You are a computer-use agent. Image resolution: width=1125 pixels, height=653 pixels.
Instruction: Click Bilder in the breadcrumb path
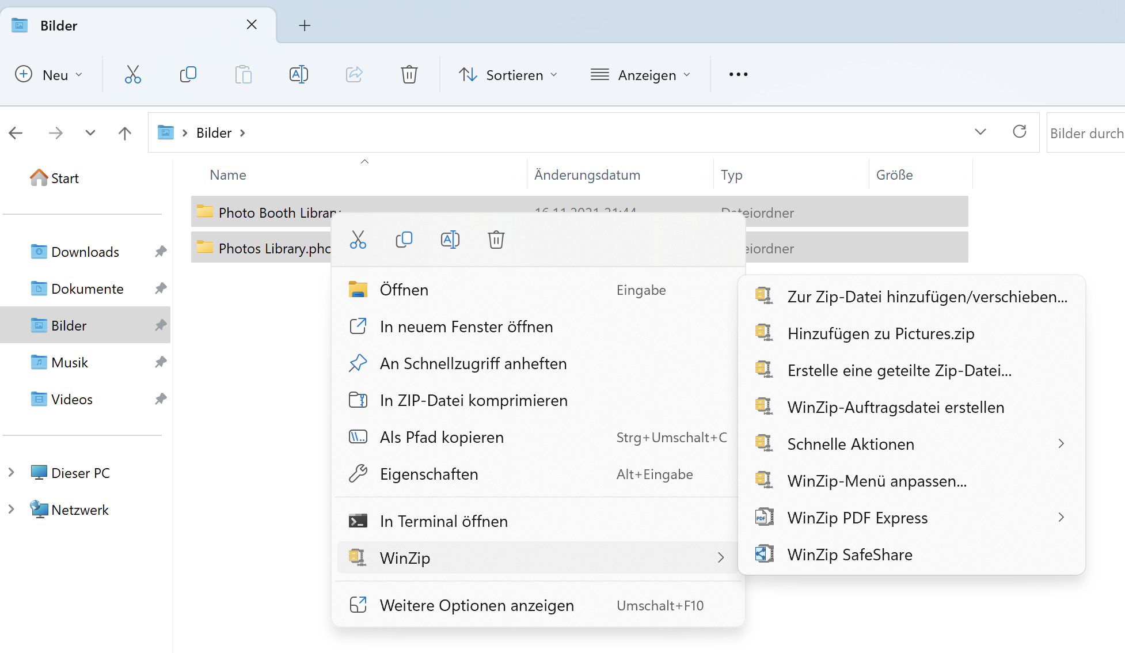pos(214,133)
